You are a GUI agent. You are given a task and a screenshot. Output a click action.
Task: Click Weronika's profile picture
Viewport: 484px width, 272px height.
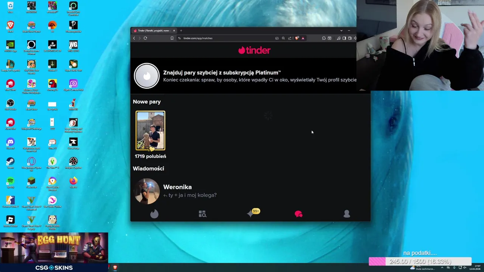pyautogui.click(x=147, y=191)
